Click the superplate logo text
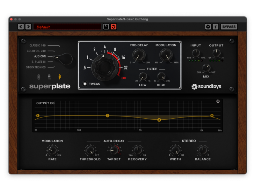Screen dimensions: 255x191 50,86
